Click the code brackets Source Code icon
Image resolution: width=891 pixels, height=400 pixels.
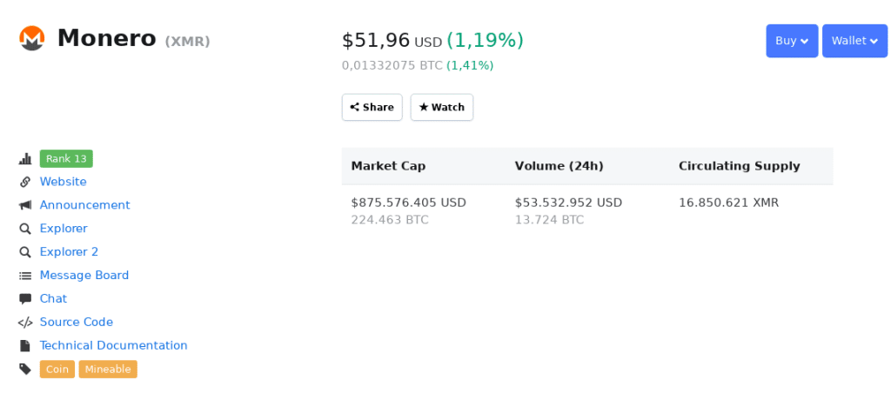pyautogui.click(x=25, y=323)
